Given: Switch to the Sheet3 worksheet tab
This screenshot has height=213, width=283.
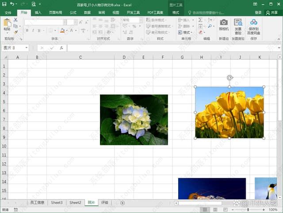Looking at the screenshot, I should coord(57,203).
